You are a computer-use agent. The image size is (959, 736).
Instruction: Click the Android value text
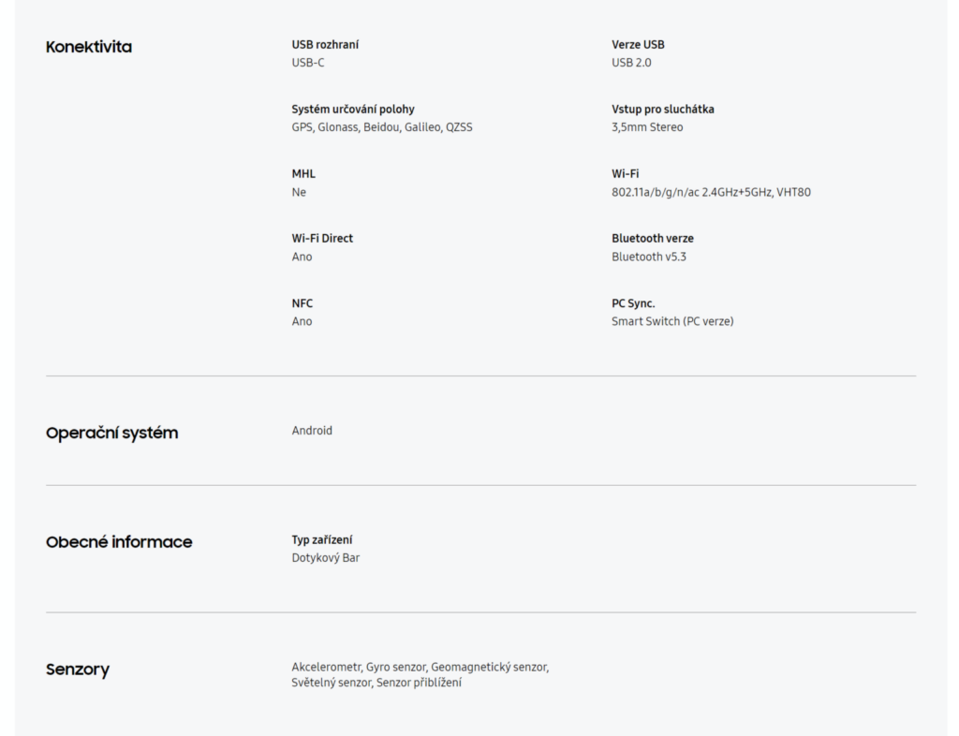point(312,431)
